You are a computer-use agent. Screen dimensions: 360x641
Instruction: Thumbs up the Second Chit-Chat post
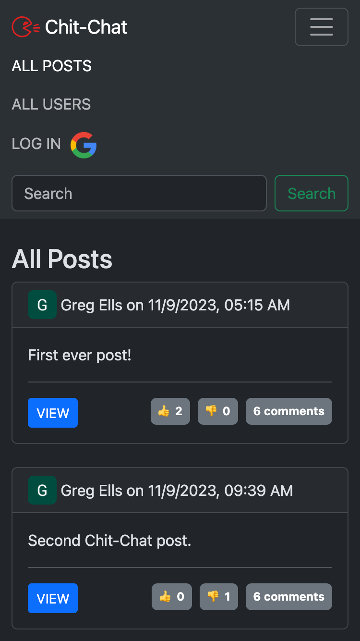[172, 597]
